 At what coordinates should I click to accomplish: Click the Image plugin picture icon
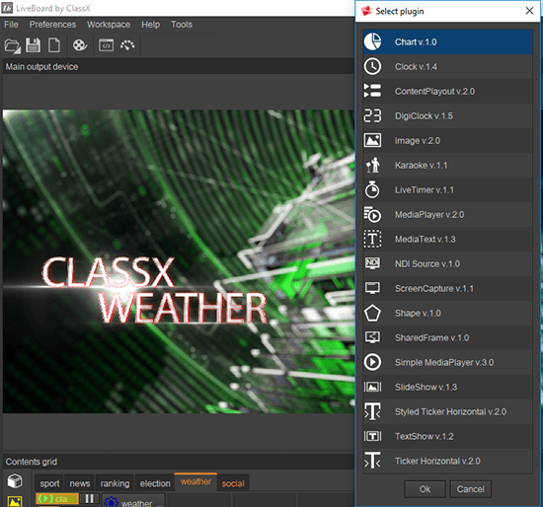(x=372, y=140)
